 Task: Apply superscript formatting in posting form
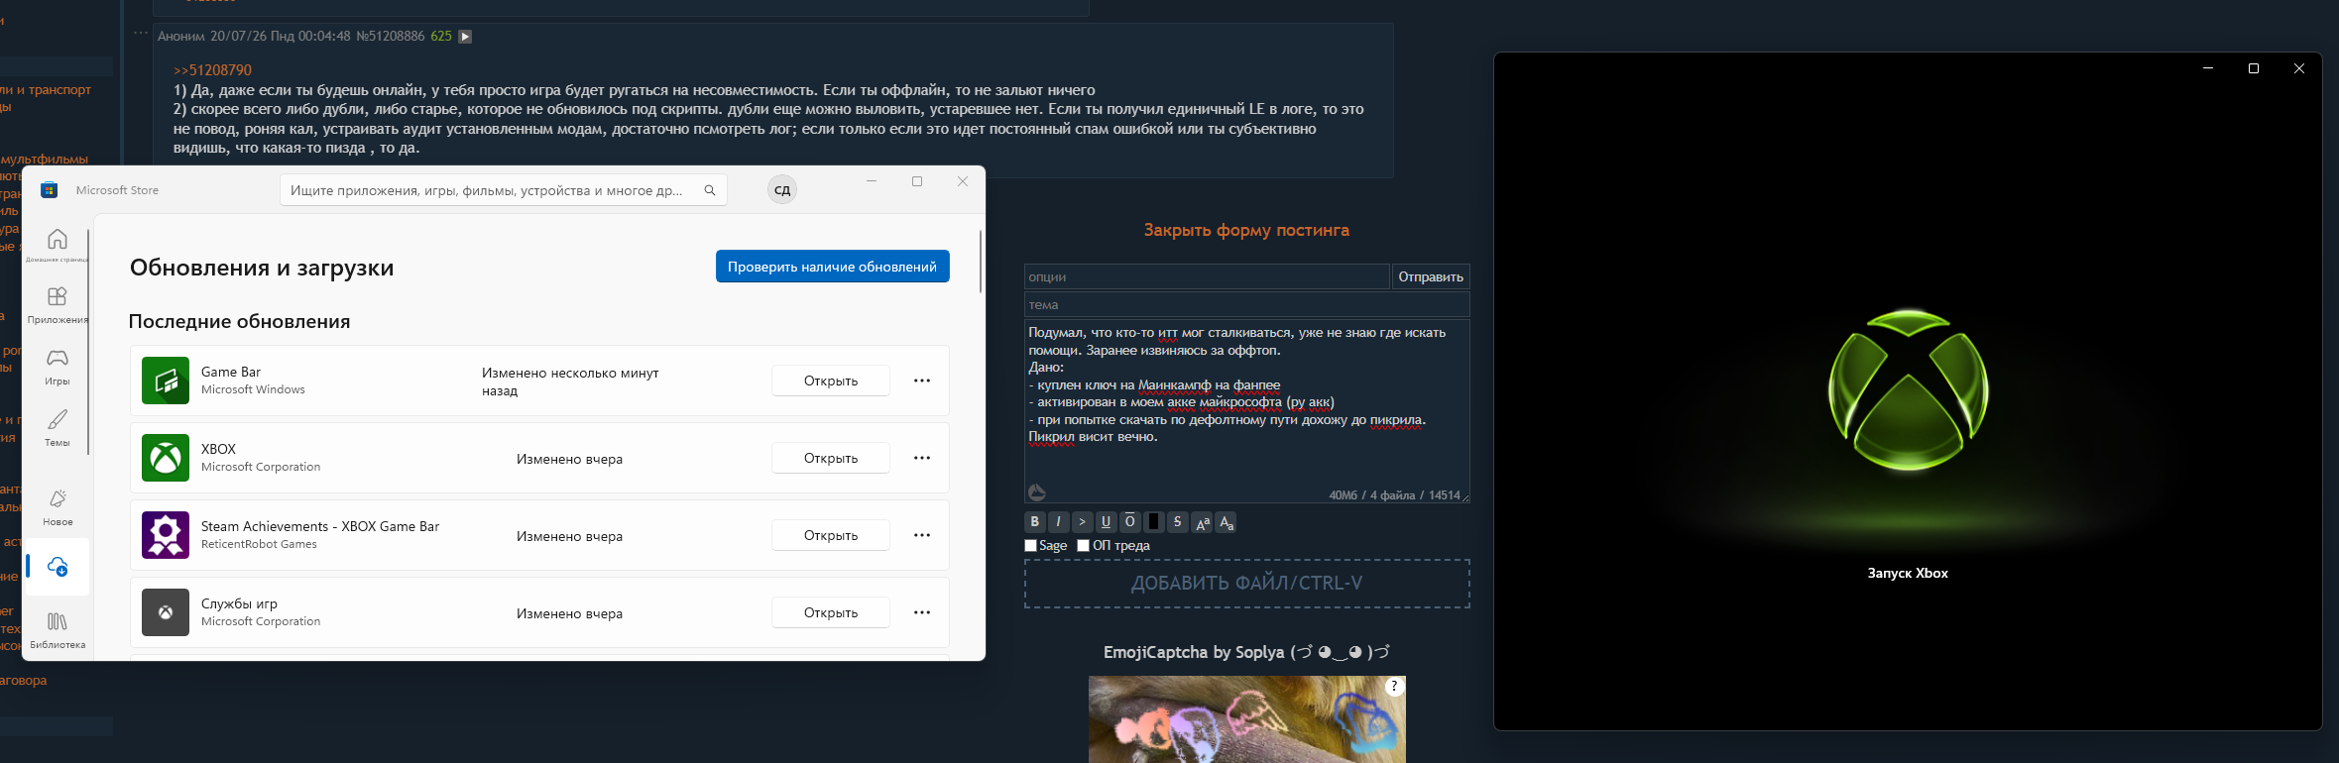tap(1202, 522)
